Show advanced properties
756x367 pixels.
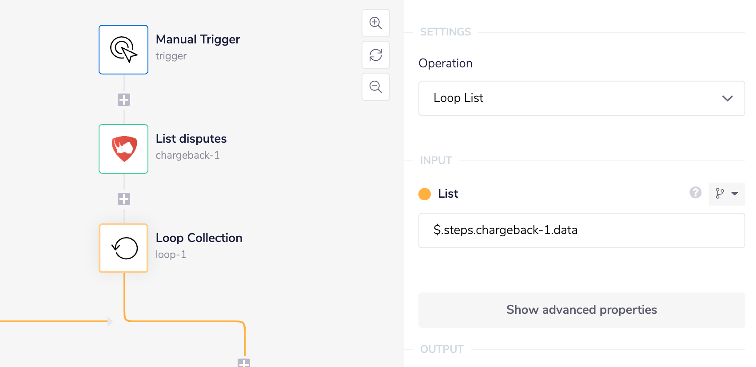click(x=581, y=310)
